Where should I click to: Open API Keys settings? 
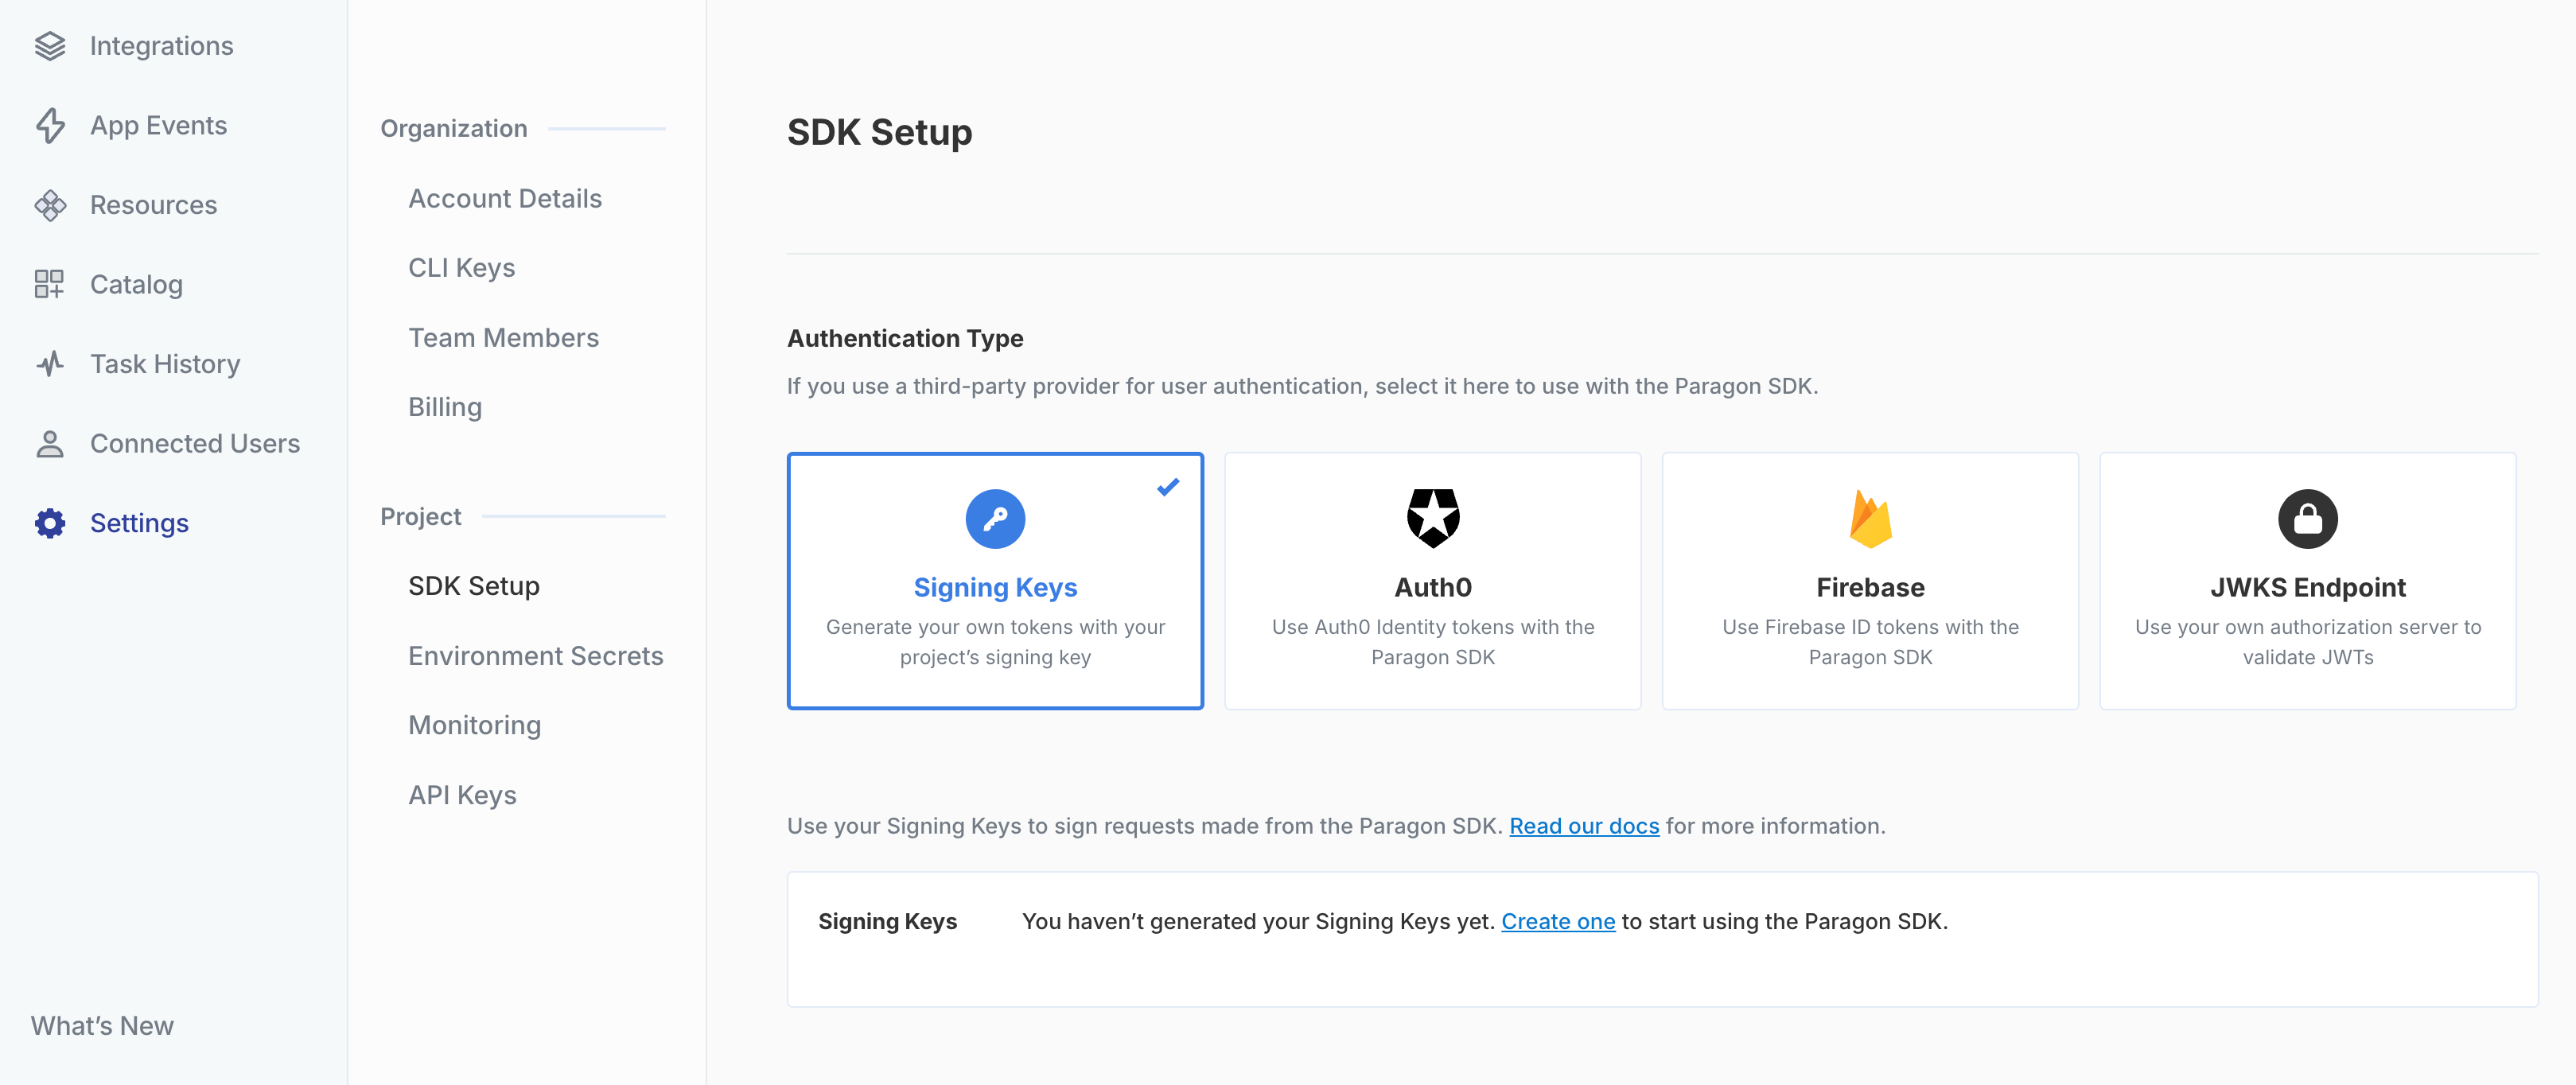coord(462,795)
